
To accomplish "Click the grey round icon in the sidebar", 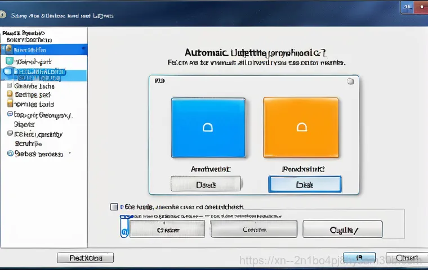I will (10, 134).
